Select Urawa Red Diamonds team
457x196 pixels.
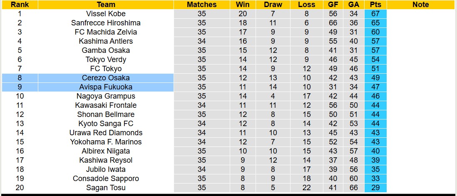[x=106, y=133]
